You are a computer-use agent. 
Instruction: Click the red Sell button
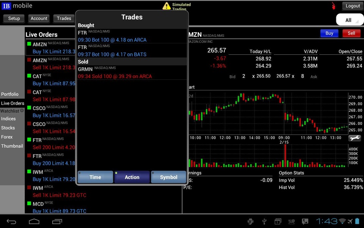[351, 33]
